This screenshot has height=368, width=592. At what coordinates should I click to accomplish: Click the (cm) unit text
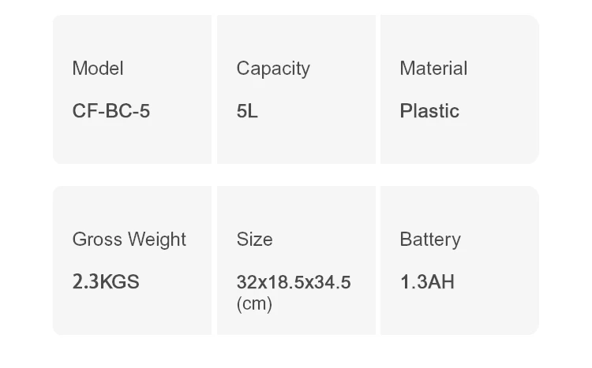(x=254, y=303)
